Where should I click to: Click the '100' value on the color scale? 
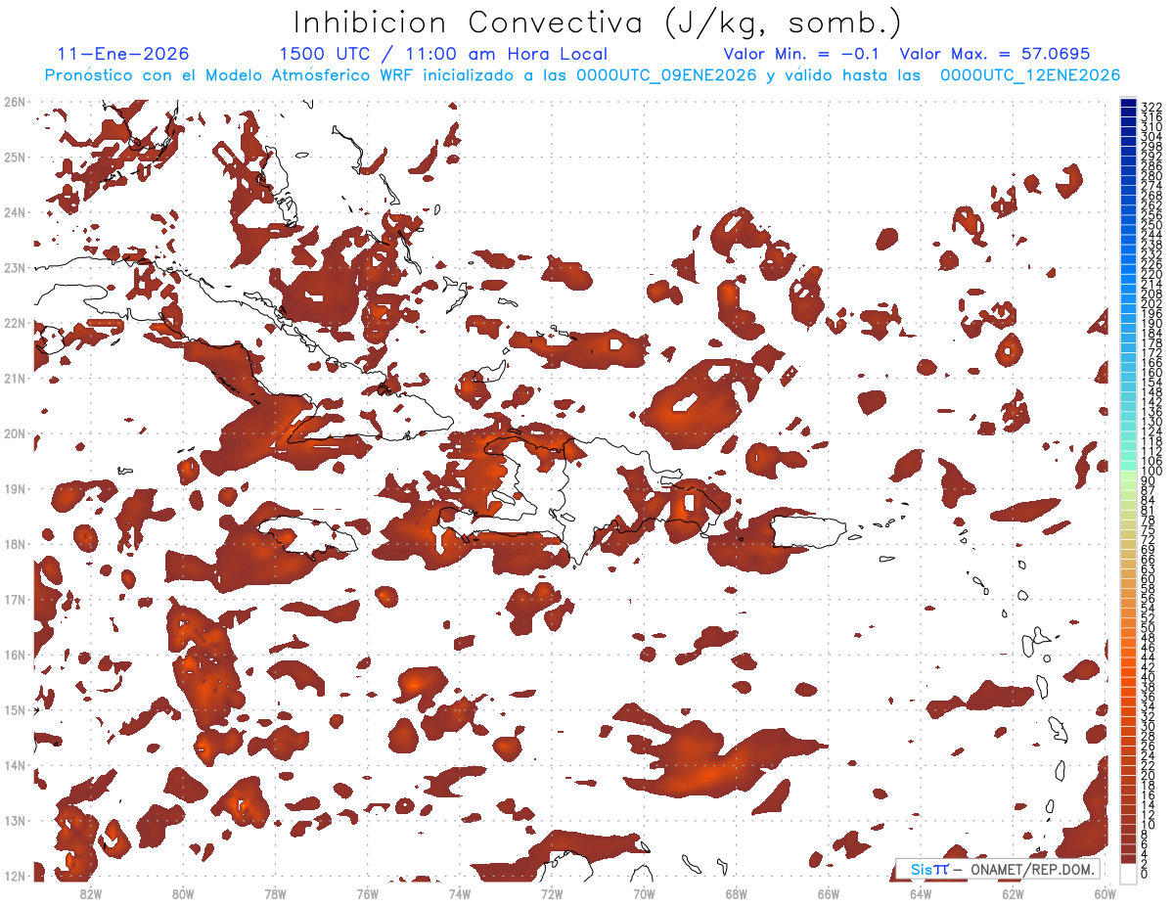tap(1151, 473)
